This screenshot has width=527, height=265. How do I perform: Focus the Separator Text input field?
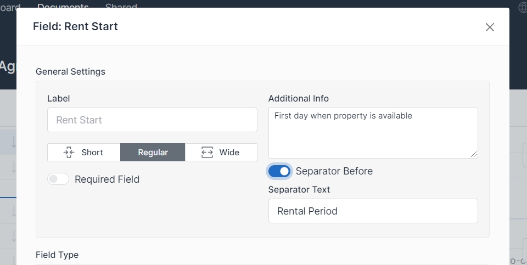coord(373,211)
